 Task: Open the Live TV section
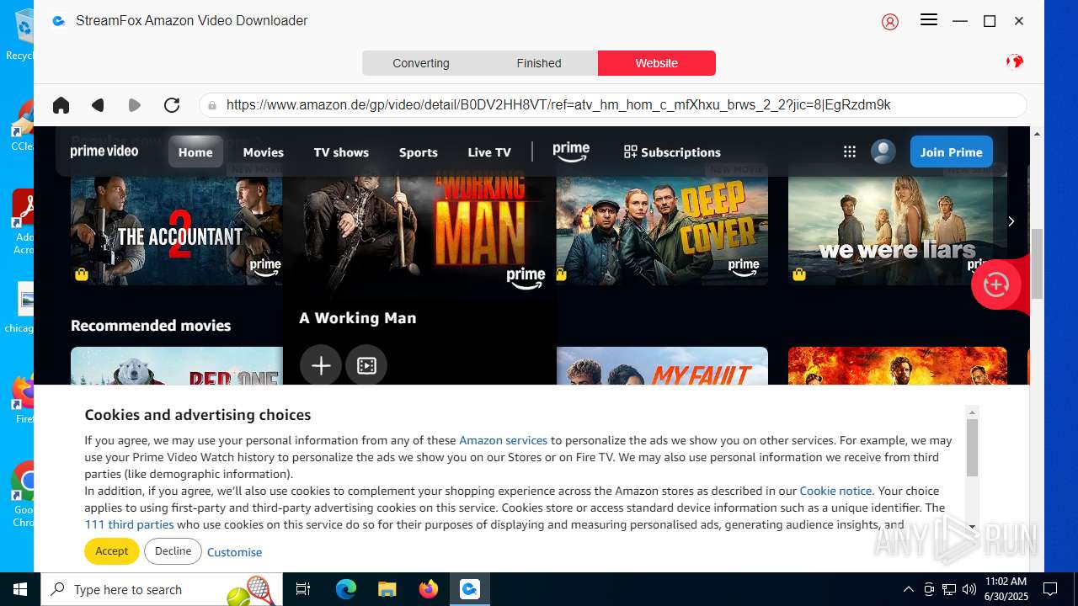click(x=489, y=152)
